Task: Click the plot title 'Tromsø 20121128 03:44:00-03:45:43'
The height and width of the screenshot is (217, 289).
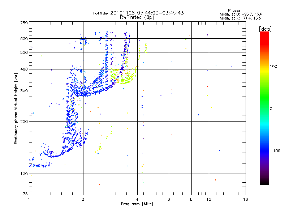Action: (x=137, y=13)
